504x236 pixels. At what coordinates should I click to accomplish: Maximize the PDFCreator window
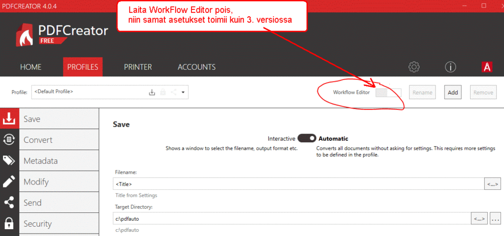[x=484, y=5]
